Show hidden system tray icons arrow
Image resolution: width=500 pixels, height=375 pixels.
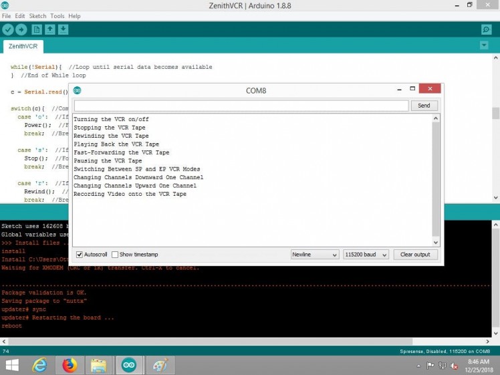[418, 366]
